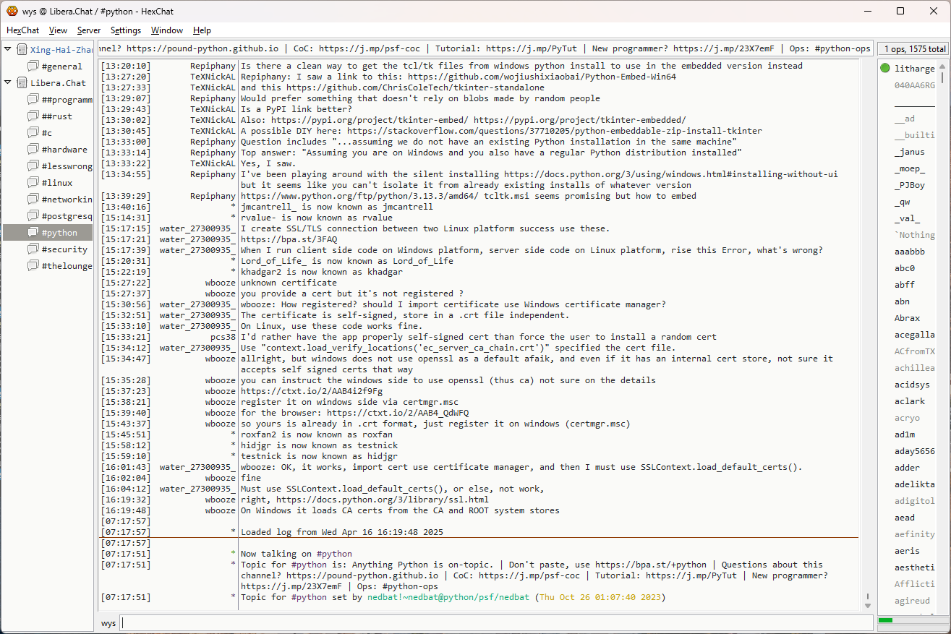
Task: Click the #security channel icon
Action: [x=33, y=249]
